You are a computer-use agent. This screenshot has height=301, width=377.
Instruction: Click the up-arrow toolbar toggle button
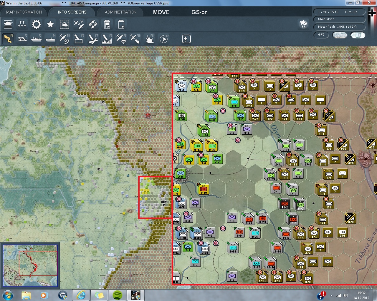(x=186, y=39)
